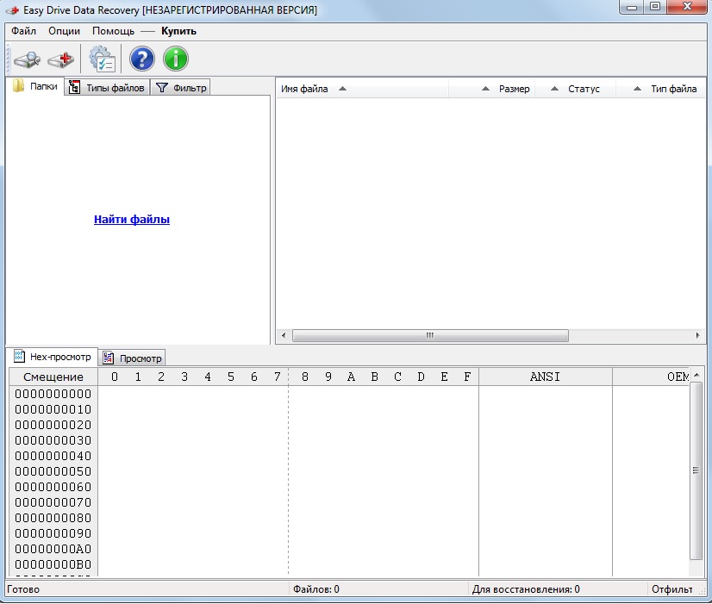Sort by Статус column header
712x604 pixels.
point(575,89)
